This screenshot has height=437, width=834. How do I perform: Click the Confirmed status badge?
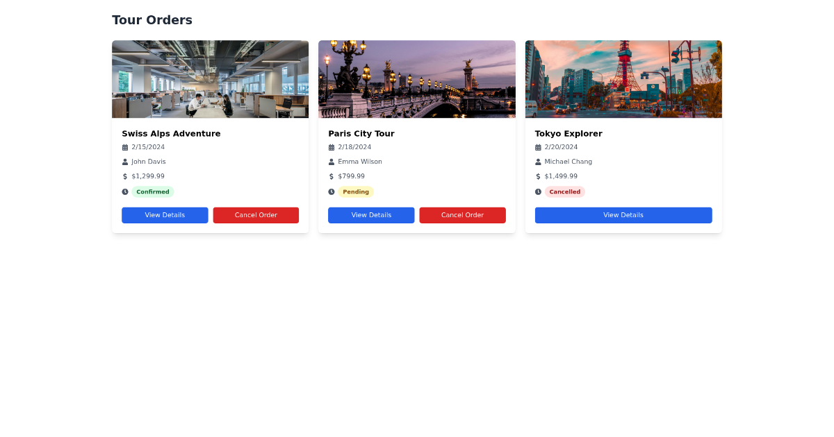[153, 191]
